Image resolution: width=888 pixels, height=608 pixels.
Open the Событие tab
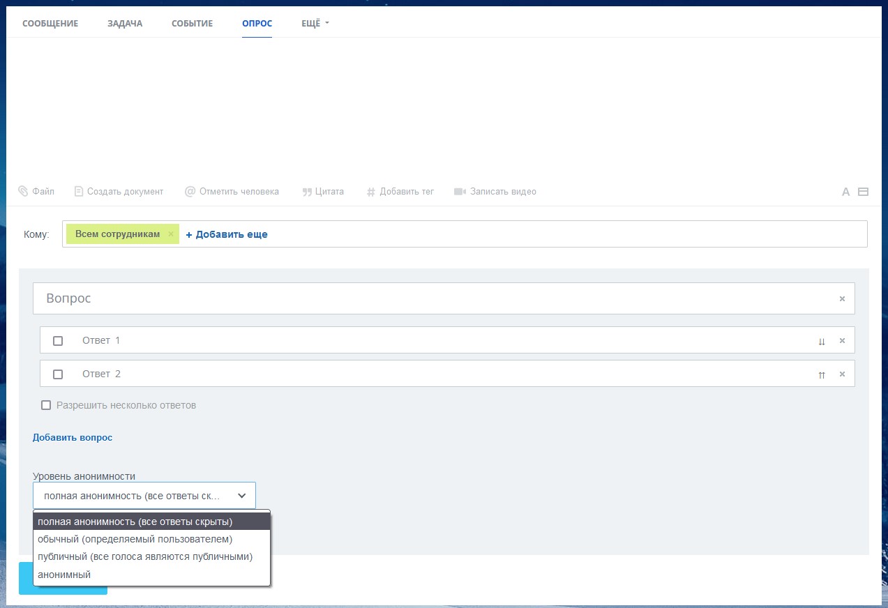(192, 23)
